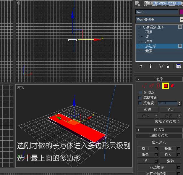Open the 修改器列表 dropdown
Image resolution: width=183 pixels, height=175 pixels.
[x=181, y=20]
